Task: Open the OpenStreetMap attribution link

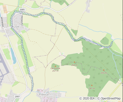Action: click(x=109, y=98)
